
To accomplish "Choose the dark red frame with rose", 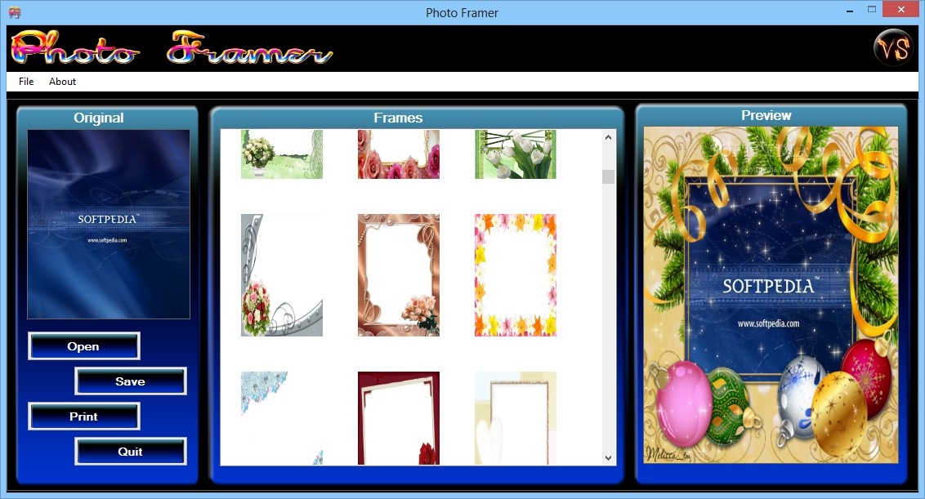I will pyautogui.click(x=398, y=417).
